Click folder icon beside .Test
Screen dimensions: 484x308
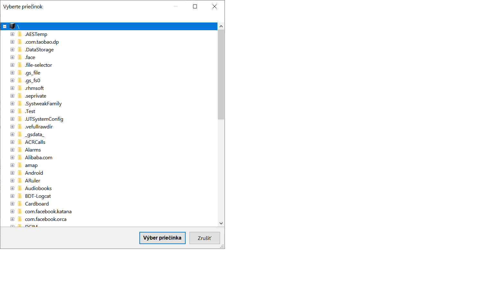20,111
